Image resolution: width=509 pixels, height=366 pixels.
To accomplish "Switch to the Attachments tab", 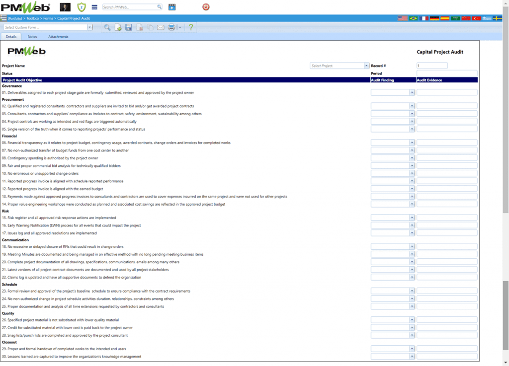I will [59, 37].
